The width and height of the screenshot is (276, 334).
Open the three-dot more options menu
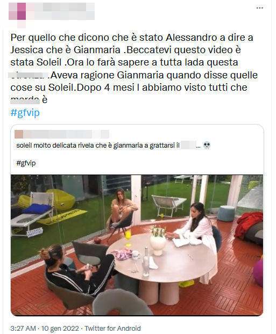pyautogui.click(x=259, y=8)
